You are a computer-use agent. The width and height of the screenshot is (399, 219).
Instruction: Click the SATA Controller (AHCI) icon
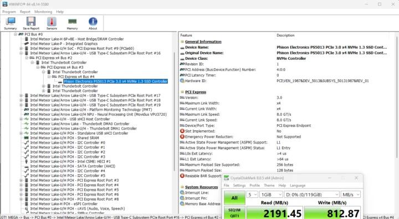tap(27, 166)
